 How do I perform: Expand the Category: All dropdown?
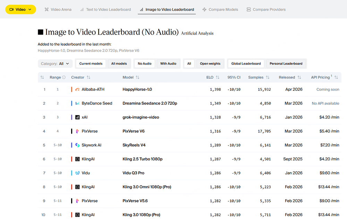click(x=55, y=64)
